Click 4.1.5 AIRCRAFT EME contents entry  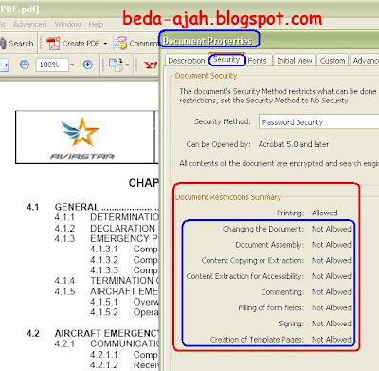click(106, 291)
